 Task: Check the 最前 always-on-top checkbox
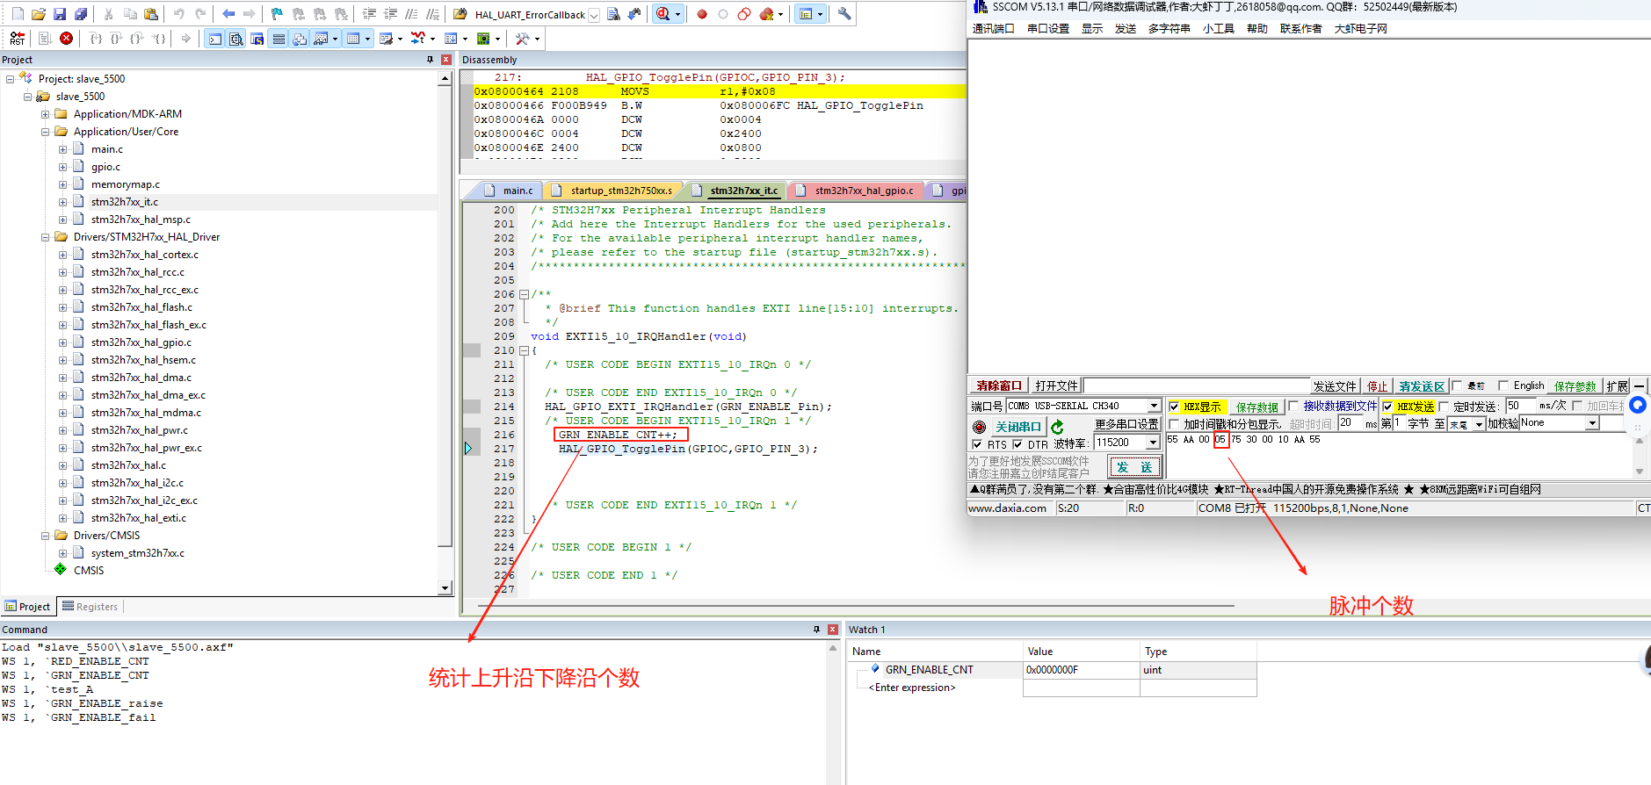1458,385
